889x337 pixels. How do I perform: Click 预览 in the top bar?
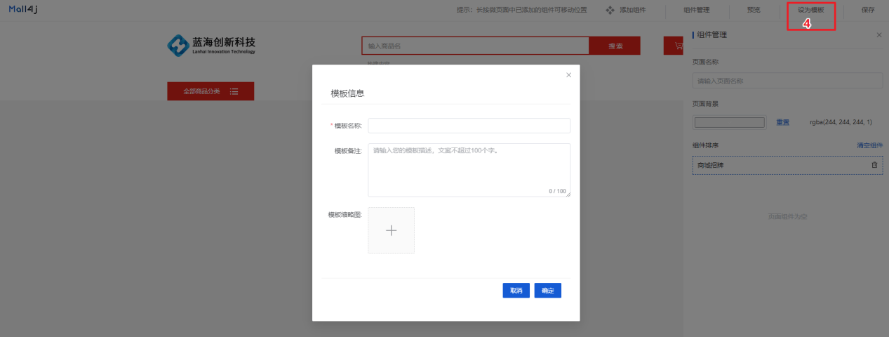click(x=754, y=11)
